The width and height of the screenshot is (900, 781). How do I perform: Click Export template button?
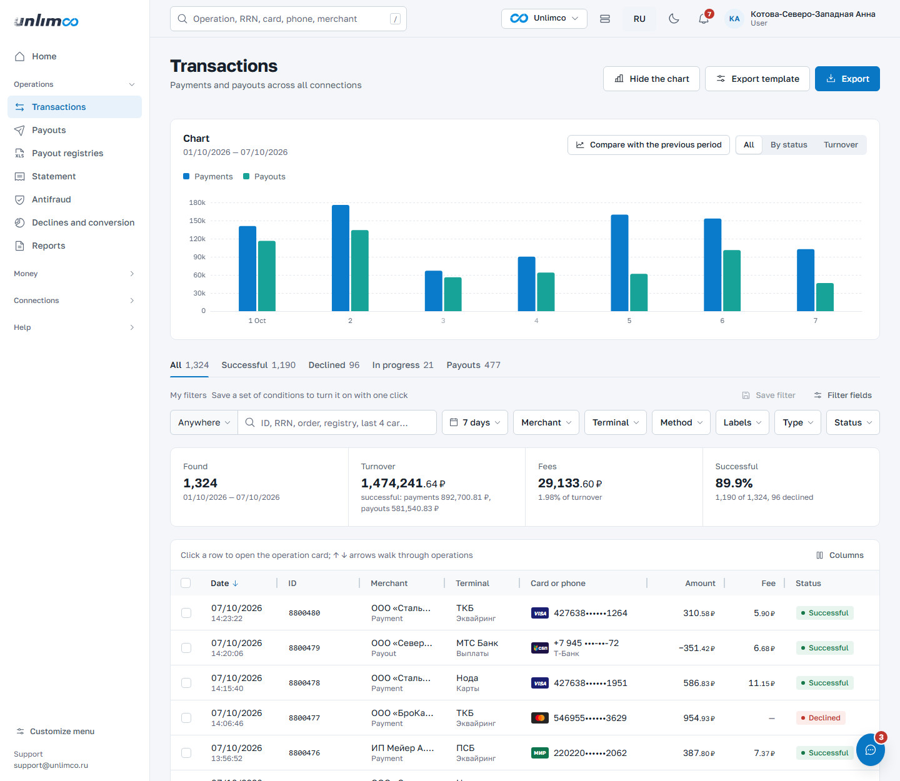point(757,79)
